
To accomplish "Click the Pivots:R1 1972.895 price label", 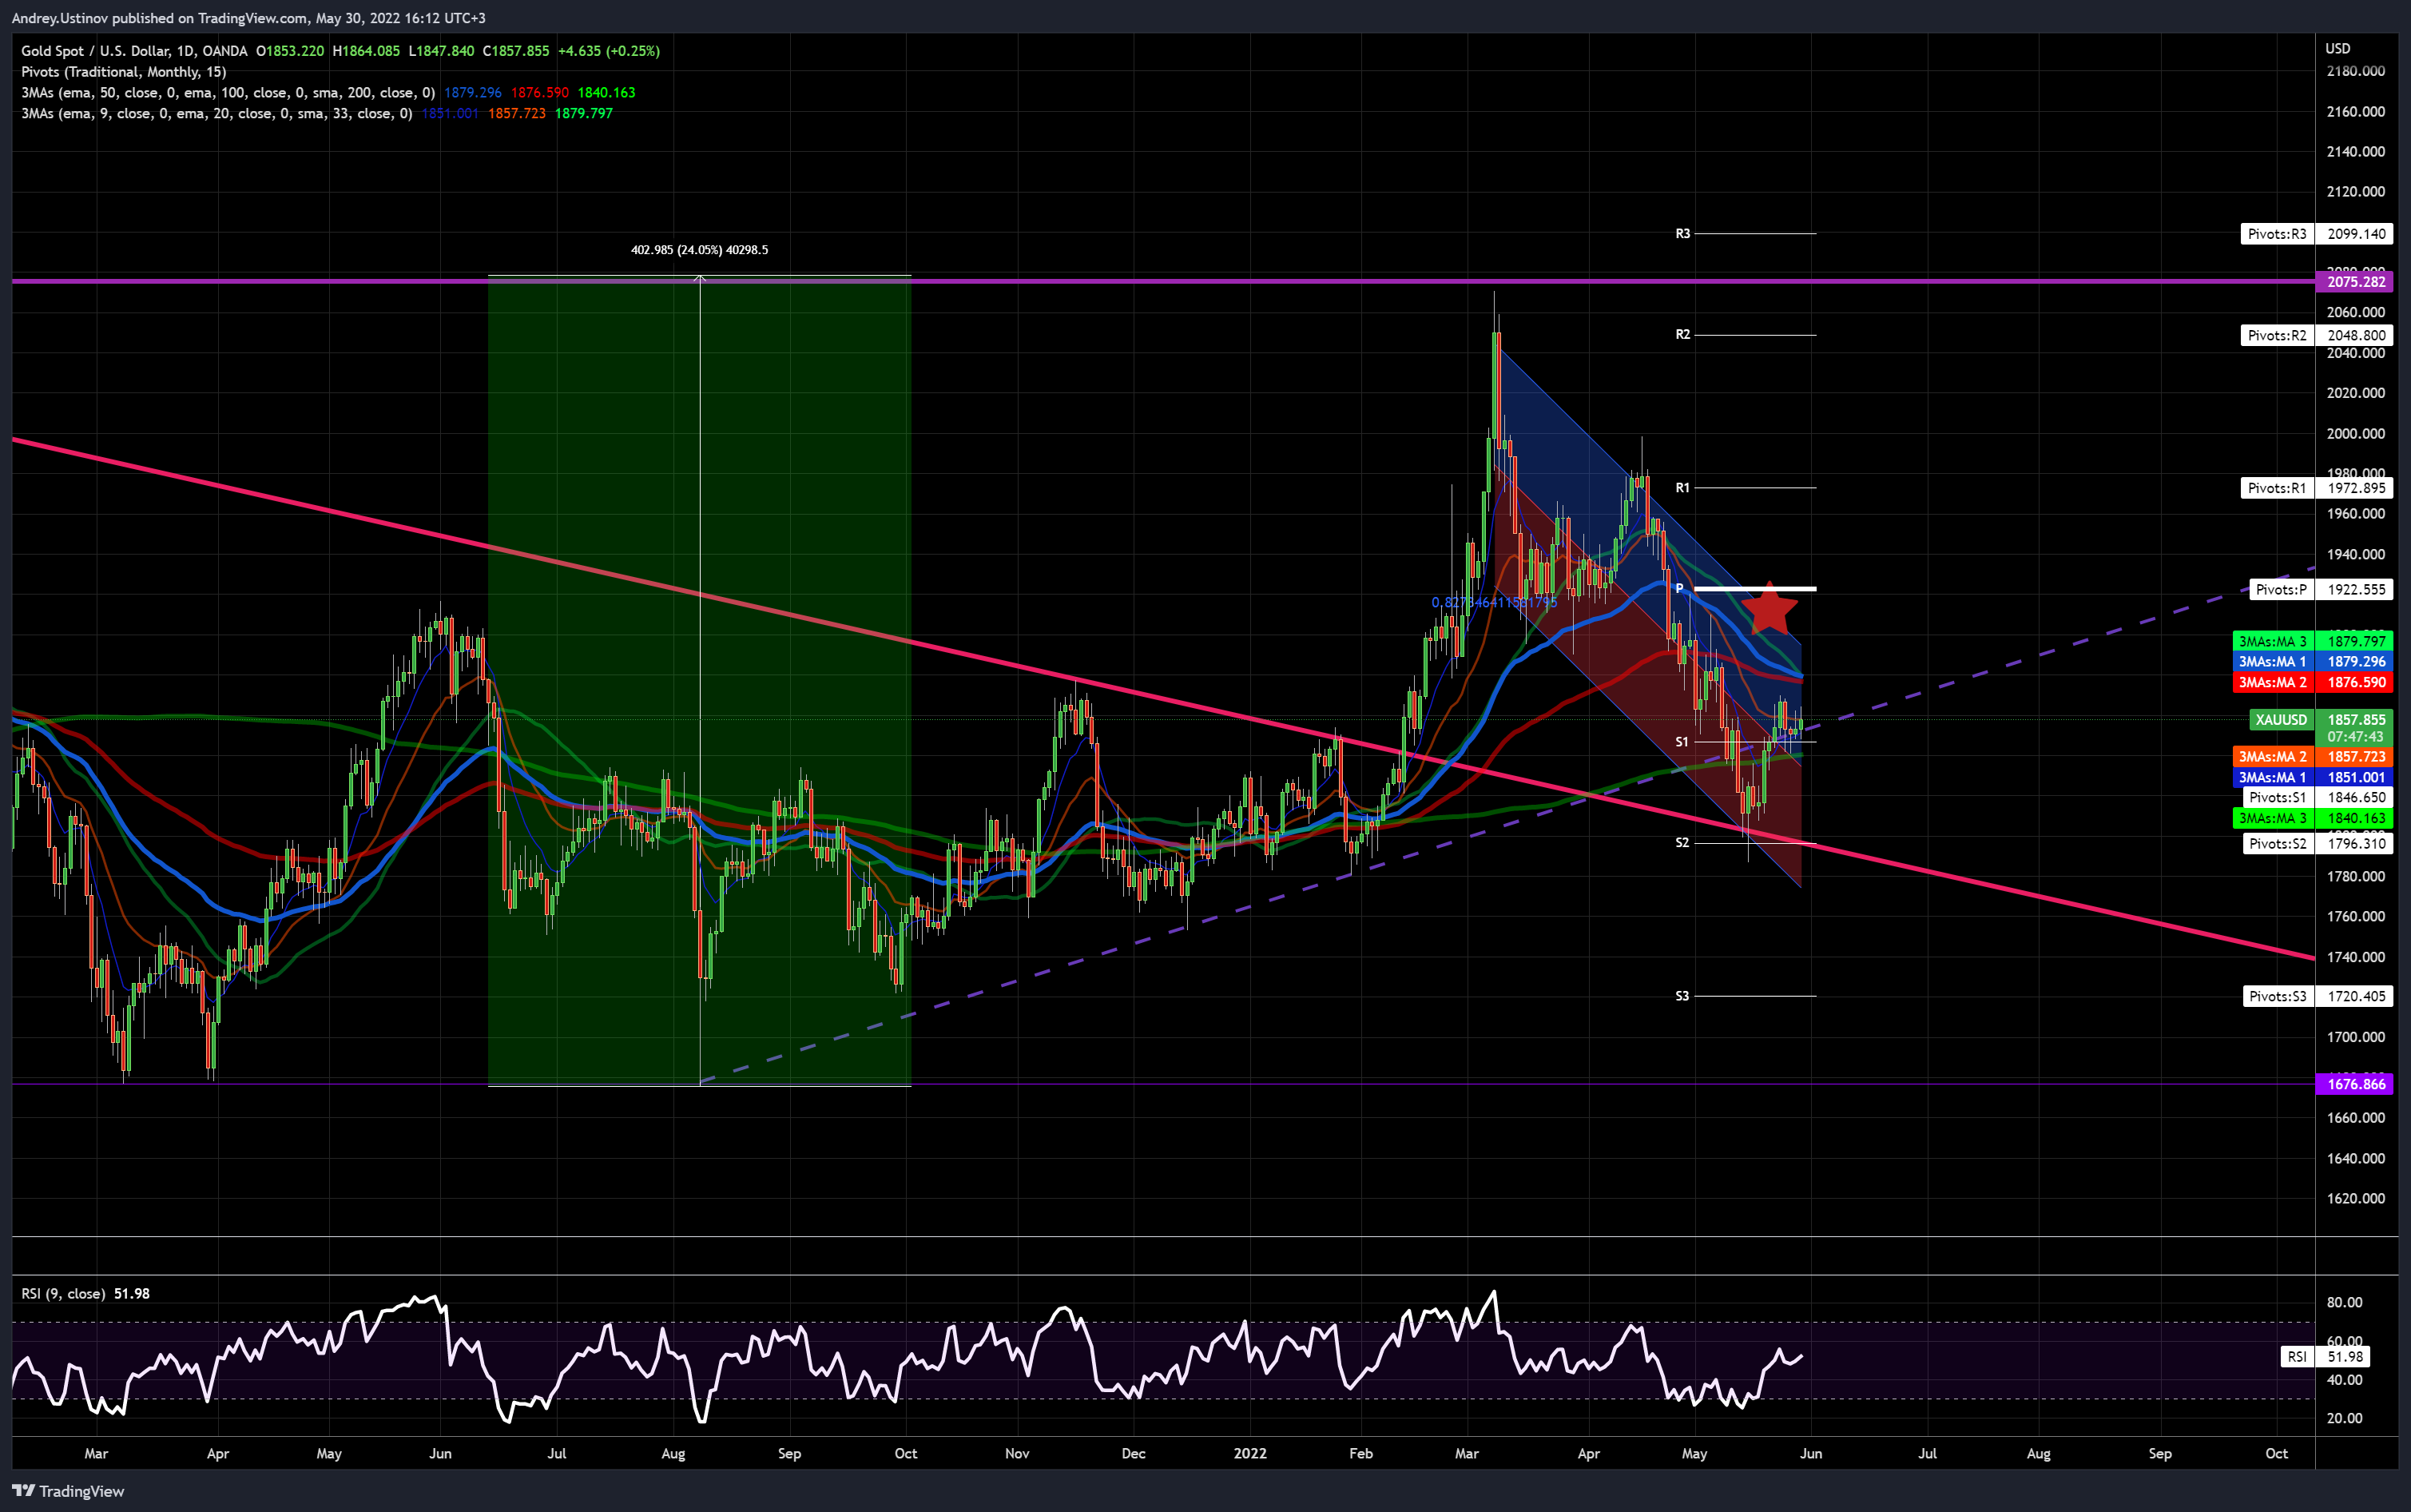I will point(2316,488).
